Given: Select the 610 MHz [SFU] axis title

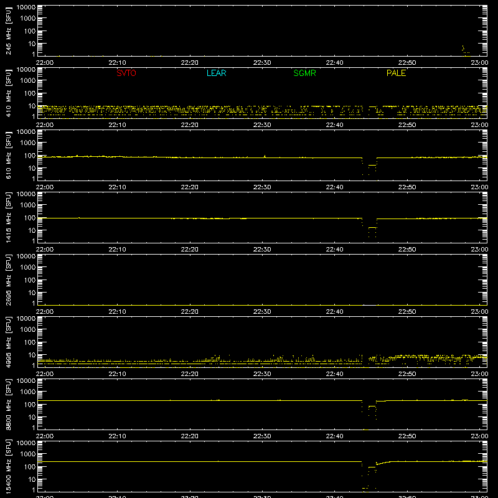Looking at the screenshot, I should click(x=9, y=155).
